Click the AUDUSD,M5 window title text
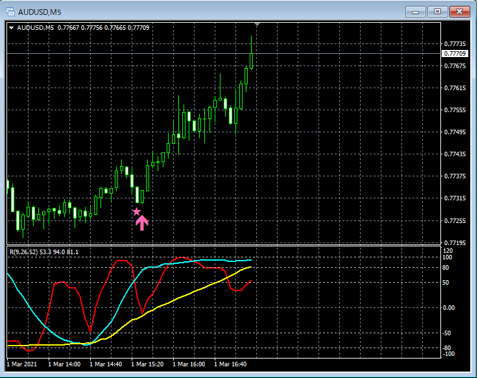The width and height of the screenshot is (478, 378). tap(40, 12)
